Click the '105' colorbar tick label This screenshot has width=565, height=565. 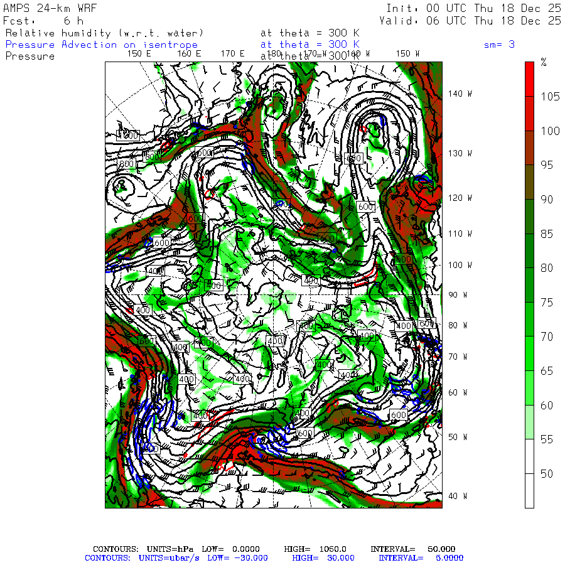click(x=550, y=97)
